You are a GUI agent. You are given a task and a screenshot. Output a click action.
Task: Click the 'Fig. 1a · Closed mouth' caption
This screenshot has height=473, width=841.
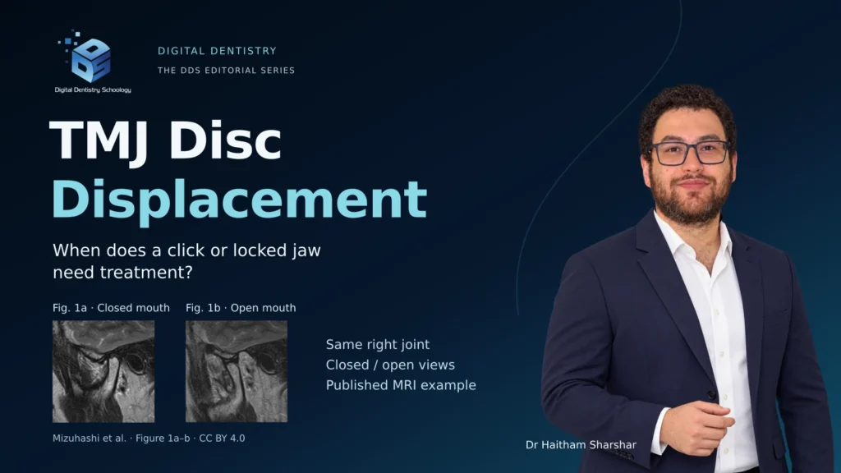111,308
